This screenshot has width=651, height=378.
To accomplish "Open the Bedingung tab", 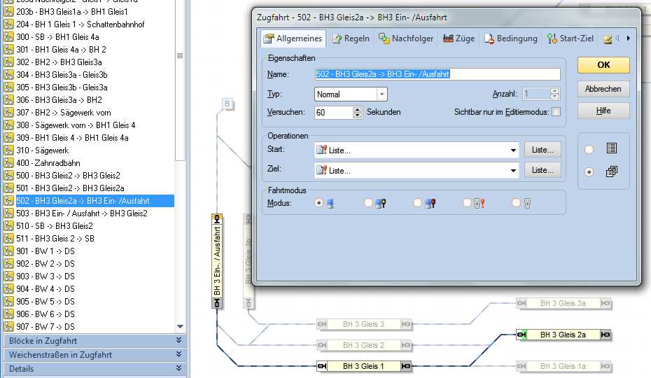I will 511,38.
